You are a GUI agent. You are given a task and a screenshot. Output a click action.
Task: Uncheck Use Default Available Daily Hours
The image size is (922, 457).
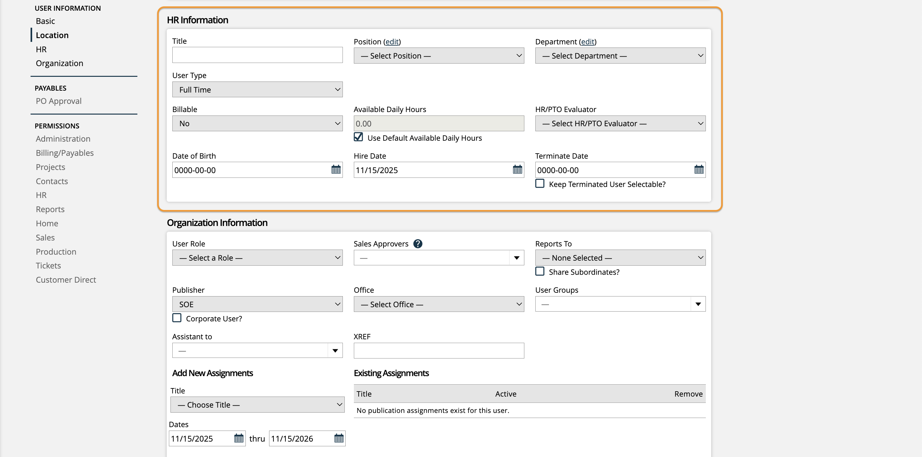(x=358, y=137)
